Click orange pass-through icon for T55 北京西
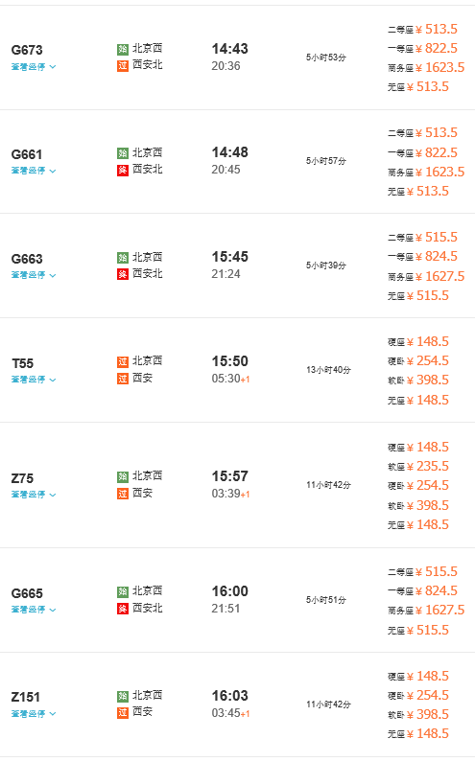The height and width of the screenshot is (762, 475). point(123,361)
